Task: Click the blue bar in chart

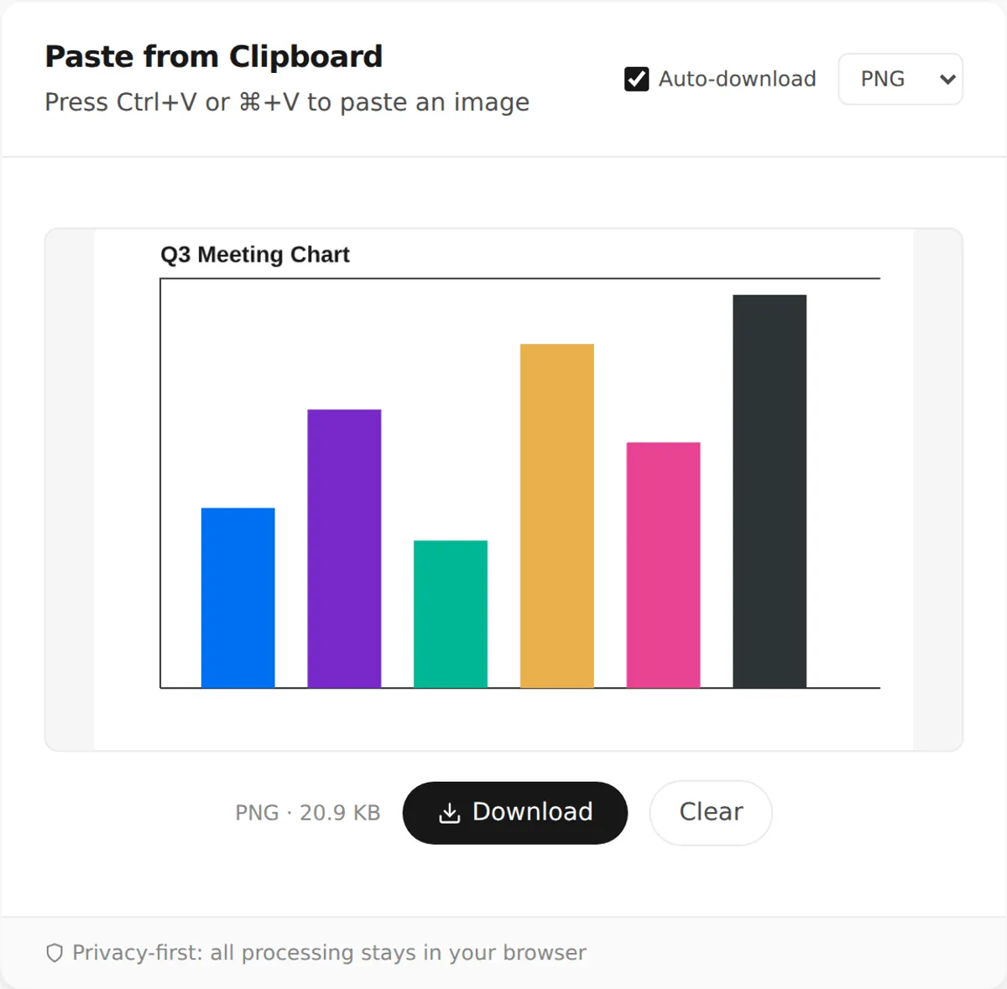Action: tap(238, 598)
